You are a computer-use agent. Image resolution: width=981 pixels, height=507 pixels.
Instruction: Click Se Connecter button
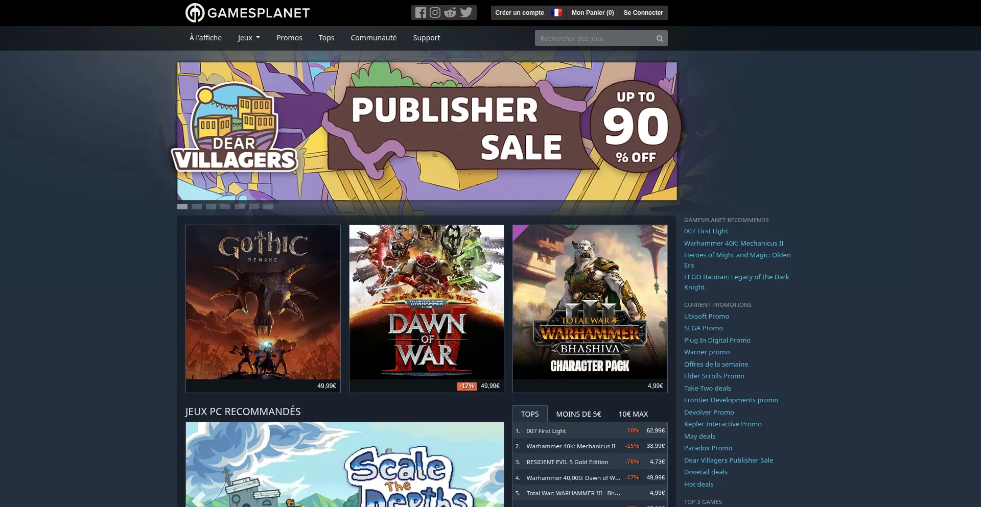click(x=643, y=13)
